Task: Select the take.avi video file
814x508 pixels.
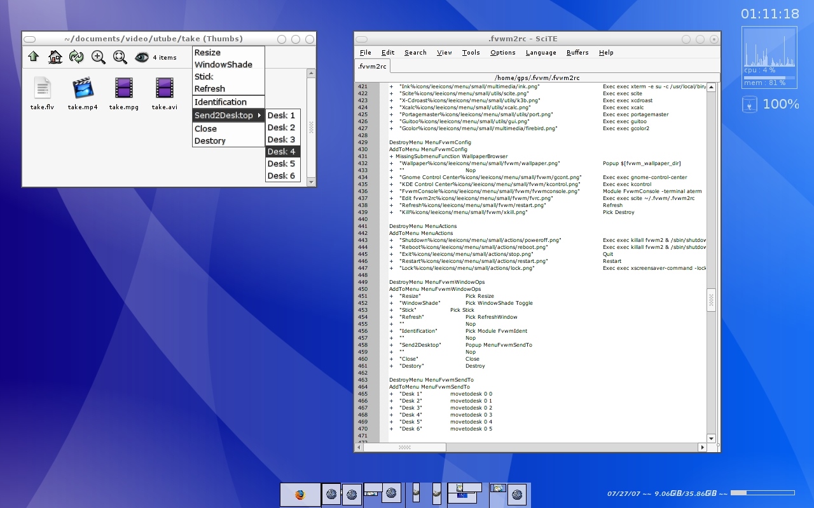Action: pyautogui.click(x=164, y=93)
